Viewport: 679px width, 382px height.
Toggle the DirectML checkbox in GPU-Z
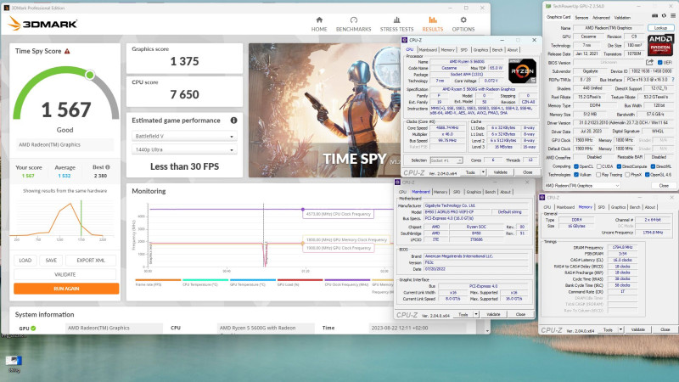(652, 166)
